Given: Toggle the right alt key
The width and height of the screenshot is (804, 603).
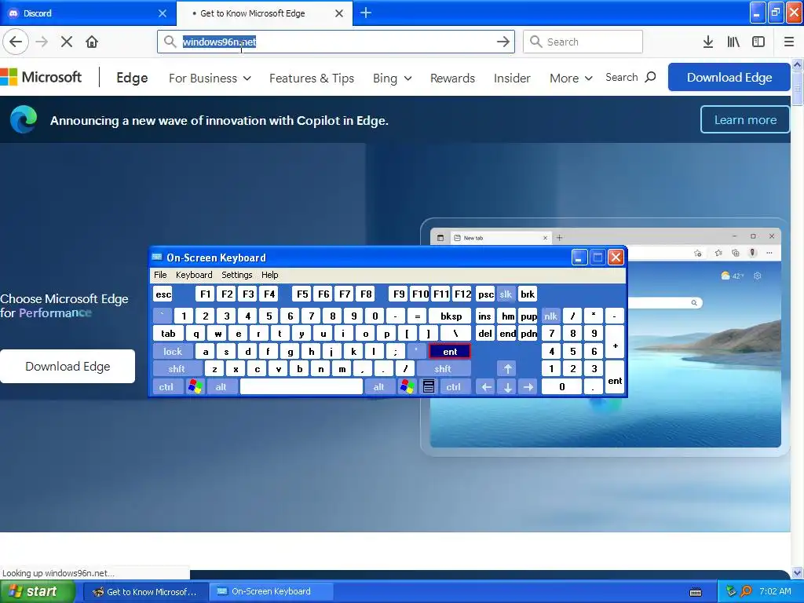Looking at the screenshot, I should coord(378,387).
